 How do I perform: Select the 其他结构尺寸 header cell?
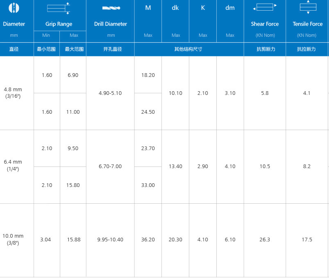(x=188, y=49)
